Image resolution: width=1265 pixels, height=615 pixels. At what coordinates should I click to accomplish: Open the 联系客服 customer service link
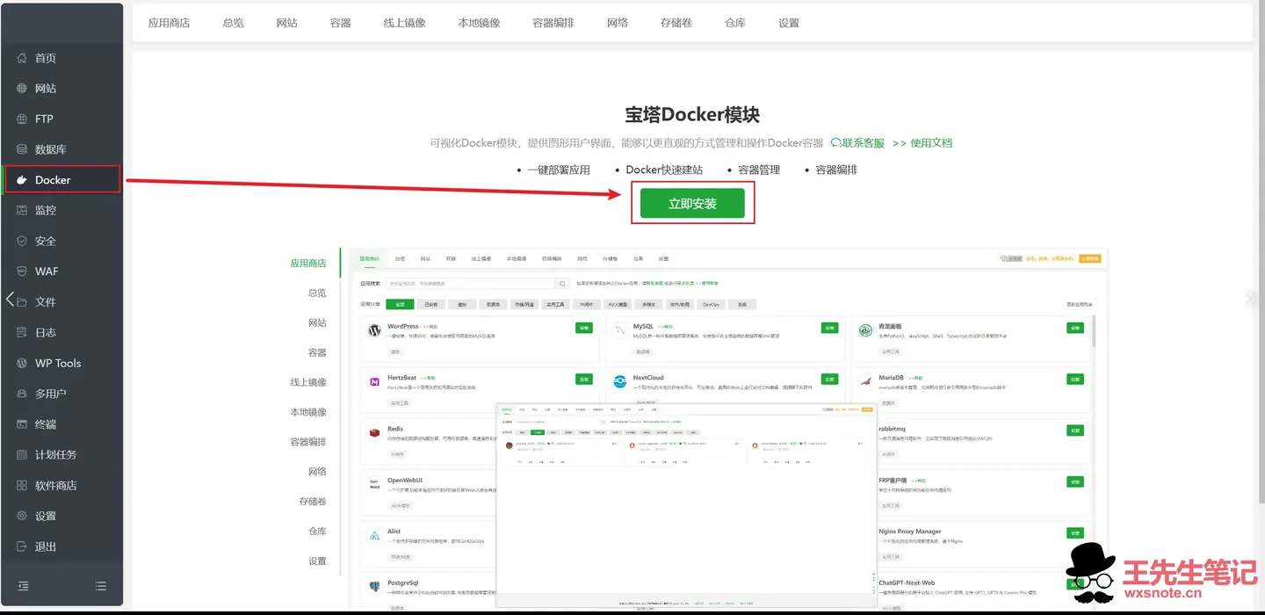coord(858,142)
